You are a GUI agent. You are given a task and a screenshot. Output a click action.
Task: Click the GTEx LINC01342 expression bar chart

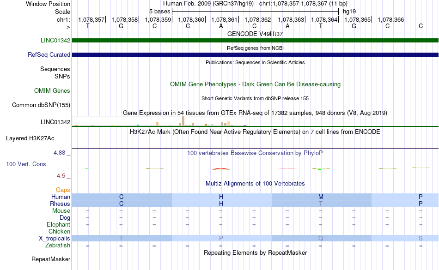click(159, 121)
